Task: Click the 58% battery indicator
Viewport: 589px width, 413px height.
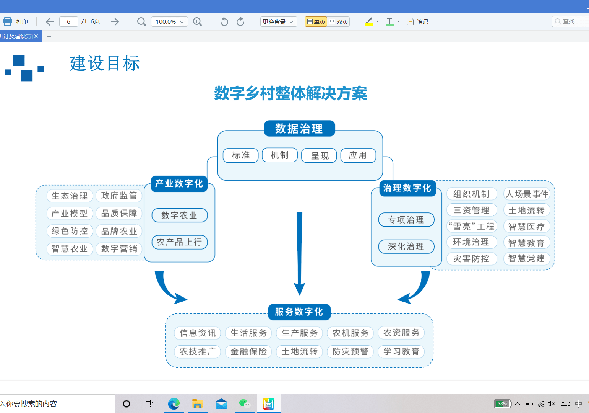Action: pos(503,404)
